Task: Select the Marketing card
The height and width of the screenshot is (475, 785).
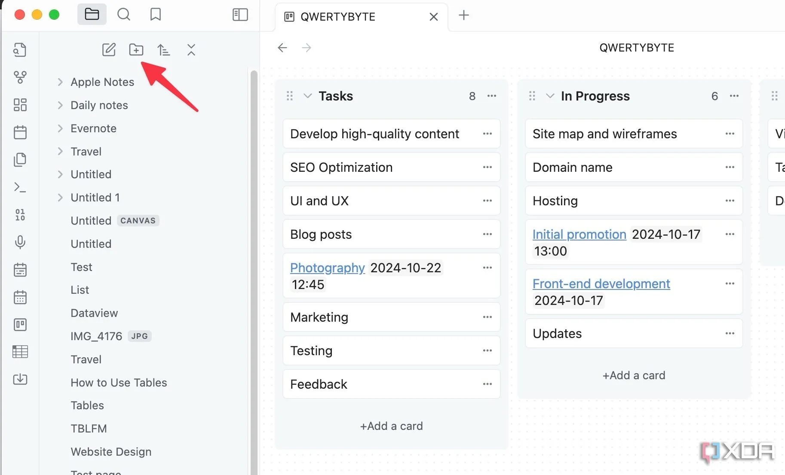Action: [391, 317]
